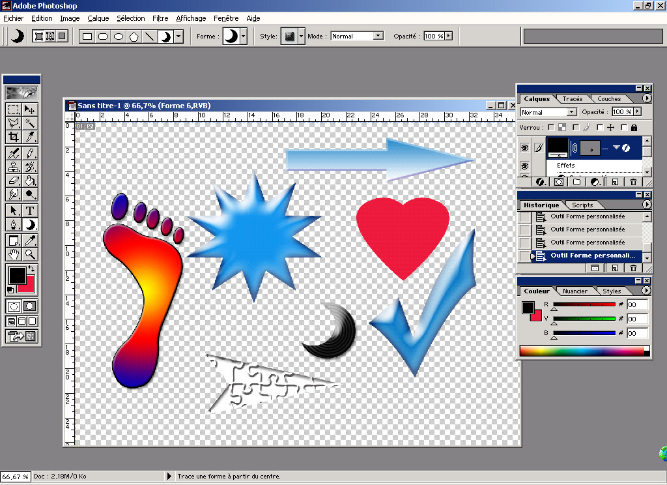Select the Pencil tool in toolbox

(x=30, y=153)
